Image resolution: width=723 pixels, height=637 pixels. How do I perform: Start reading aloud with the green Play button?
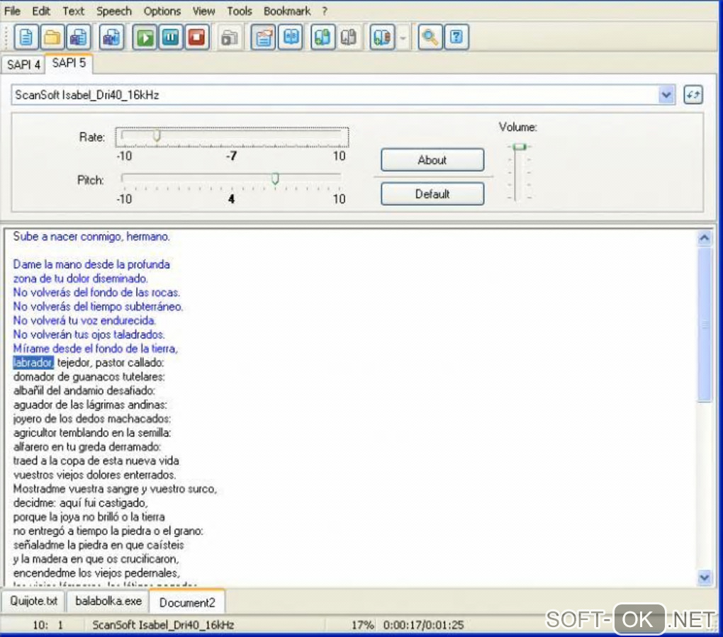coord(145,38)
